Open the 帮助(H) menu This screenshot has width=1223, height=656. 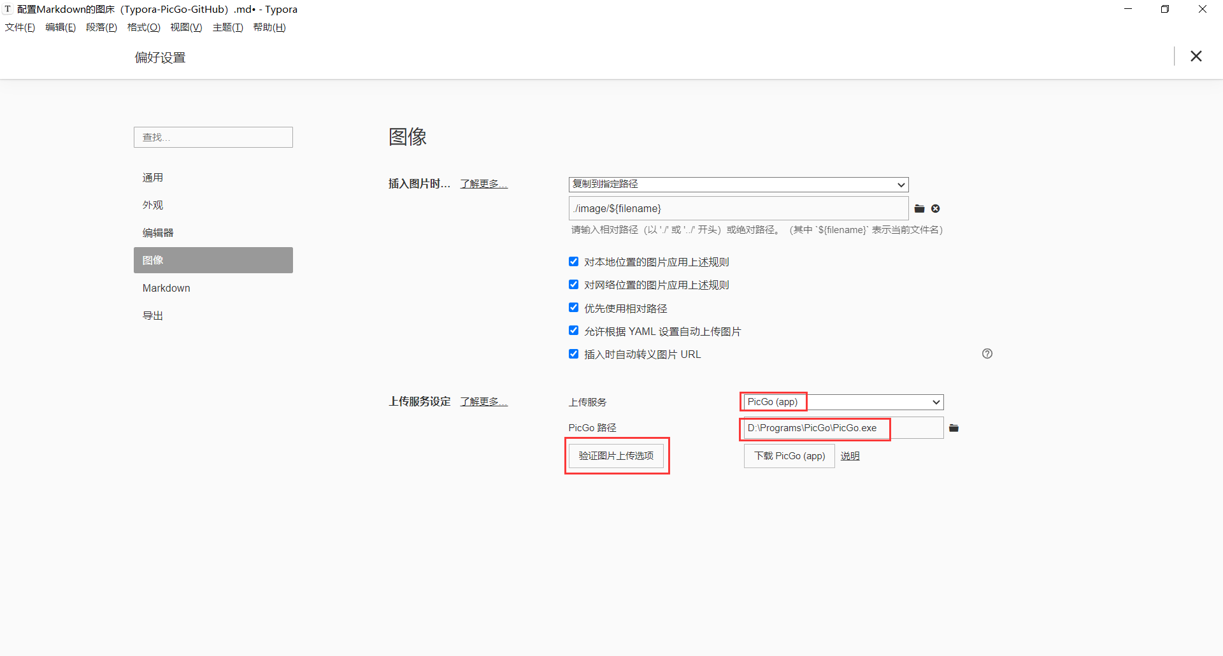[x=269, y=27]
